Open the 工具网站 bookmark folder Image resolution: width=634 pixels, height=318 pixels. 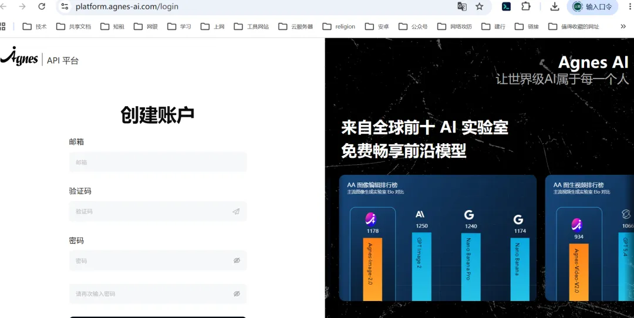point(251,26)
